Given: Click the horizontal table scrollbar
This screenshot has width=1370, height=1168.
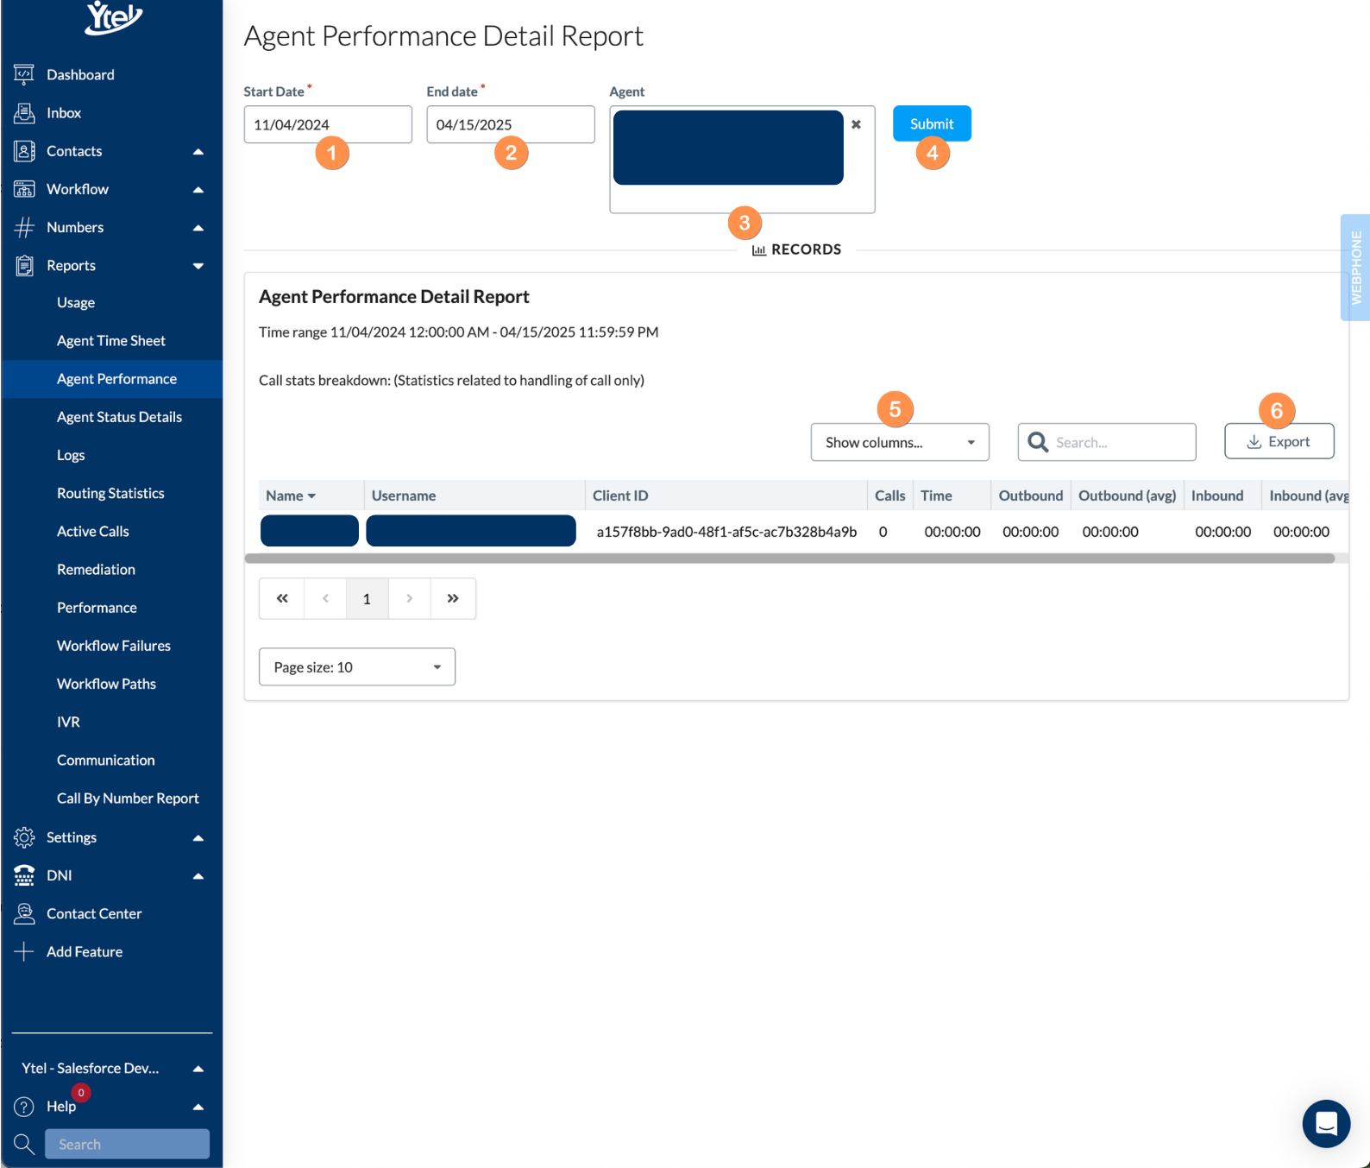Looking at the screenshot, I should click(790, 559).
